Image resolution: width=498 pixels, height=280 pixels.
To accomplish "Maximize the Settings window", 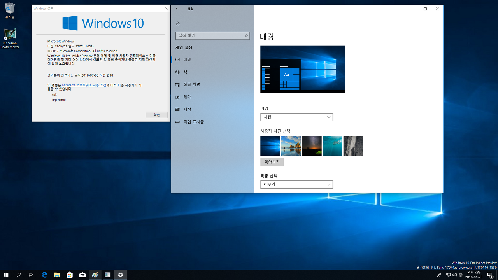I will [x=425, y=9].
